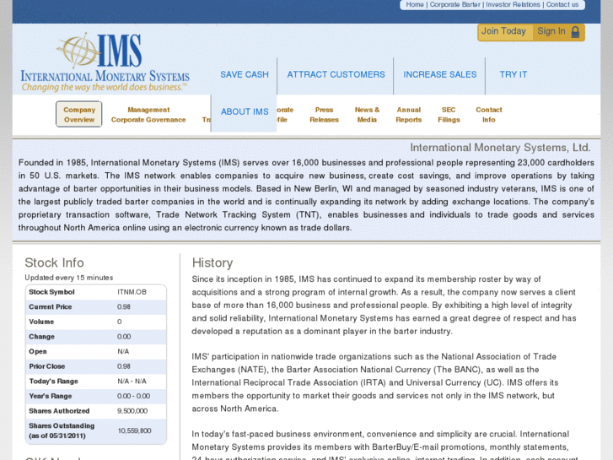Image resolution: width=613 pixels, height=460 pixels.
Task: Select the ABOUT IMS menu item
Action: [x=245, y=112]
